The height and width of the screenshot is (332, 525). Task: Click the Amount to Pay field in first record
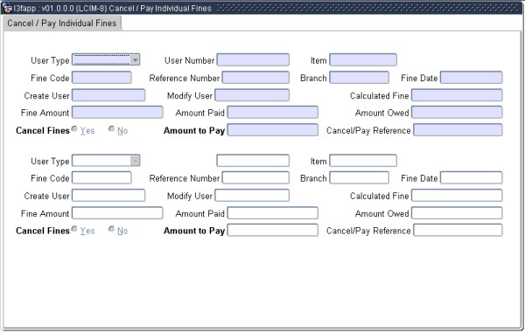tap(272, 129)
